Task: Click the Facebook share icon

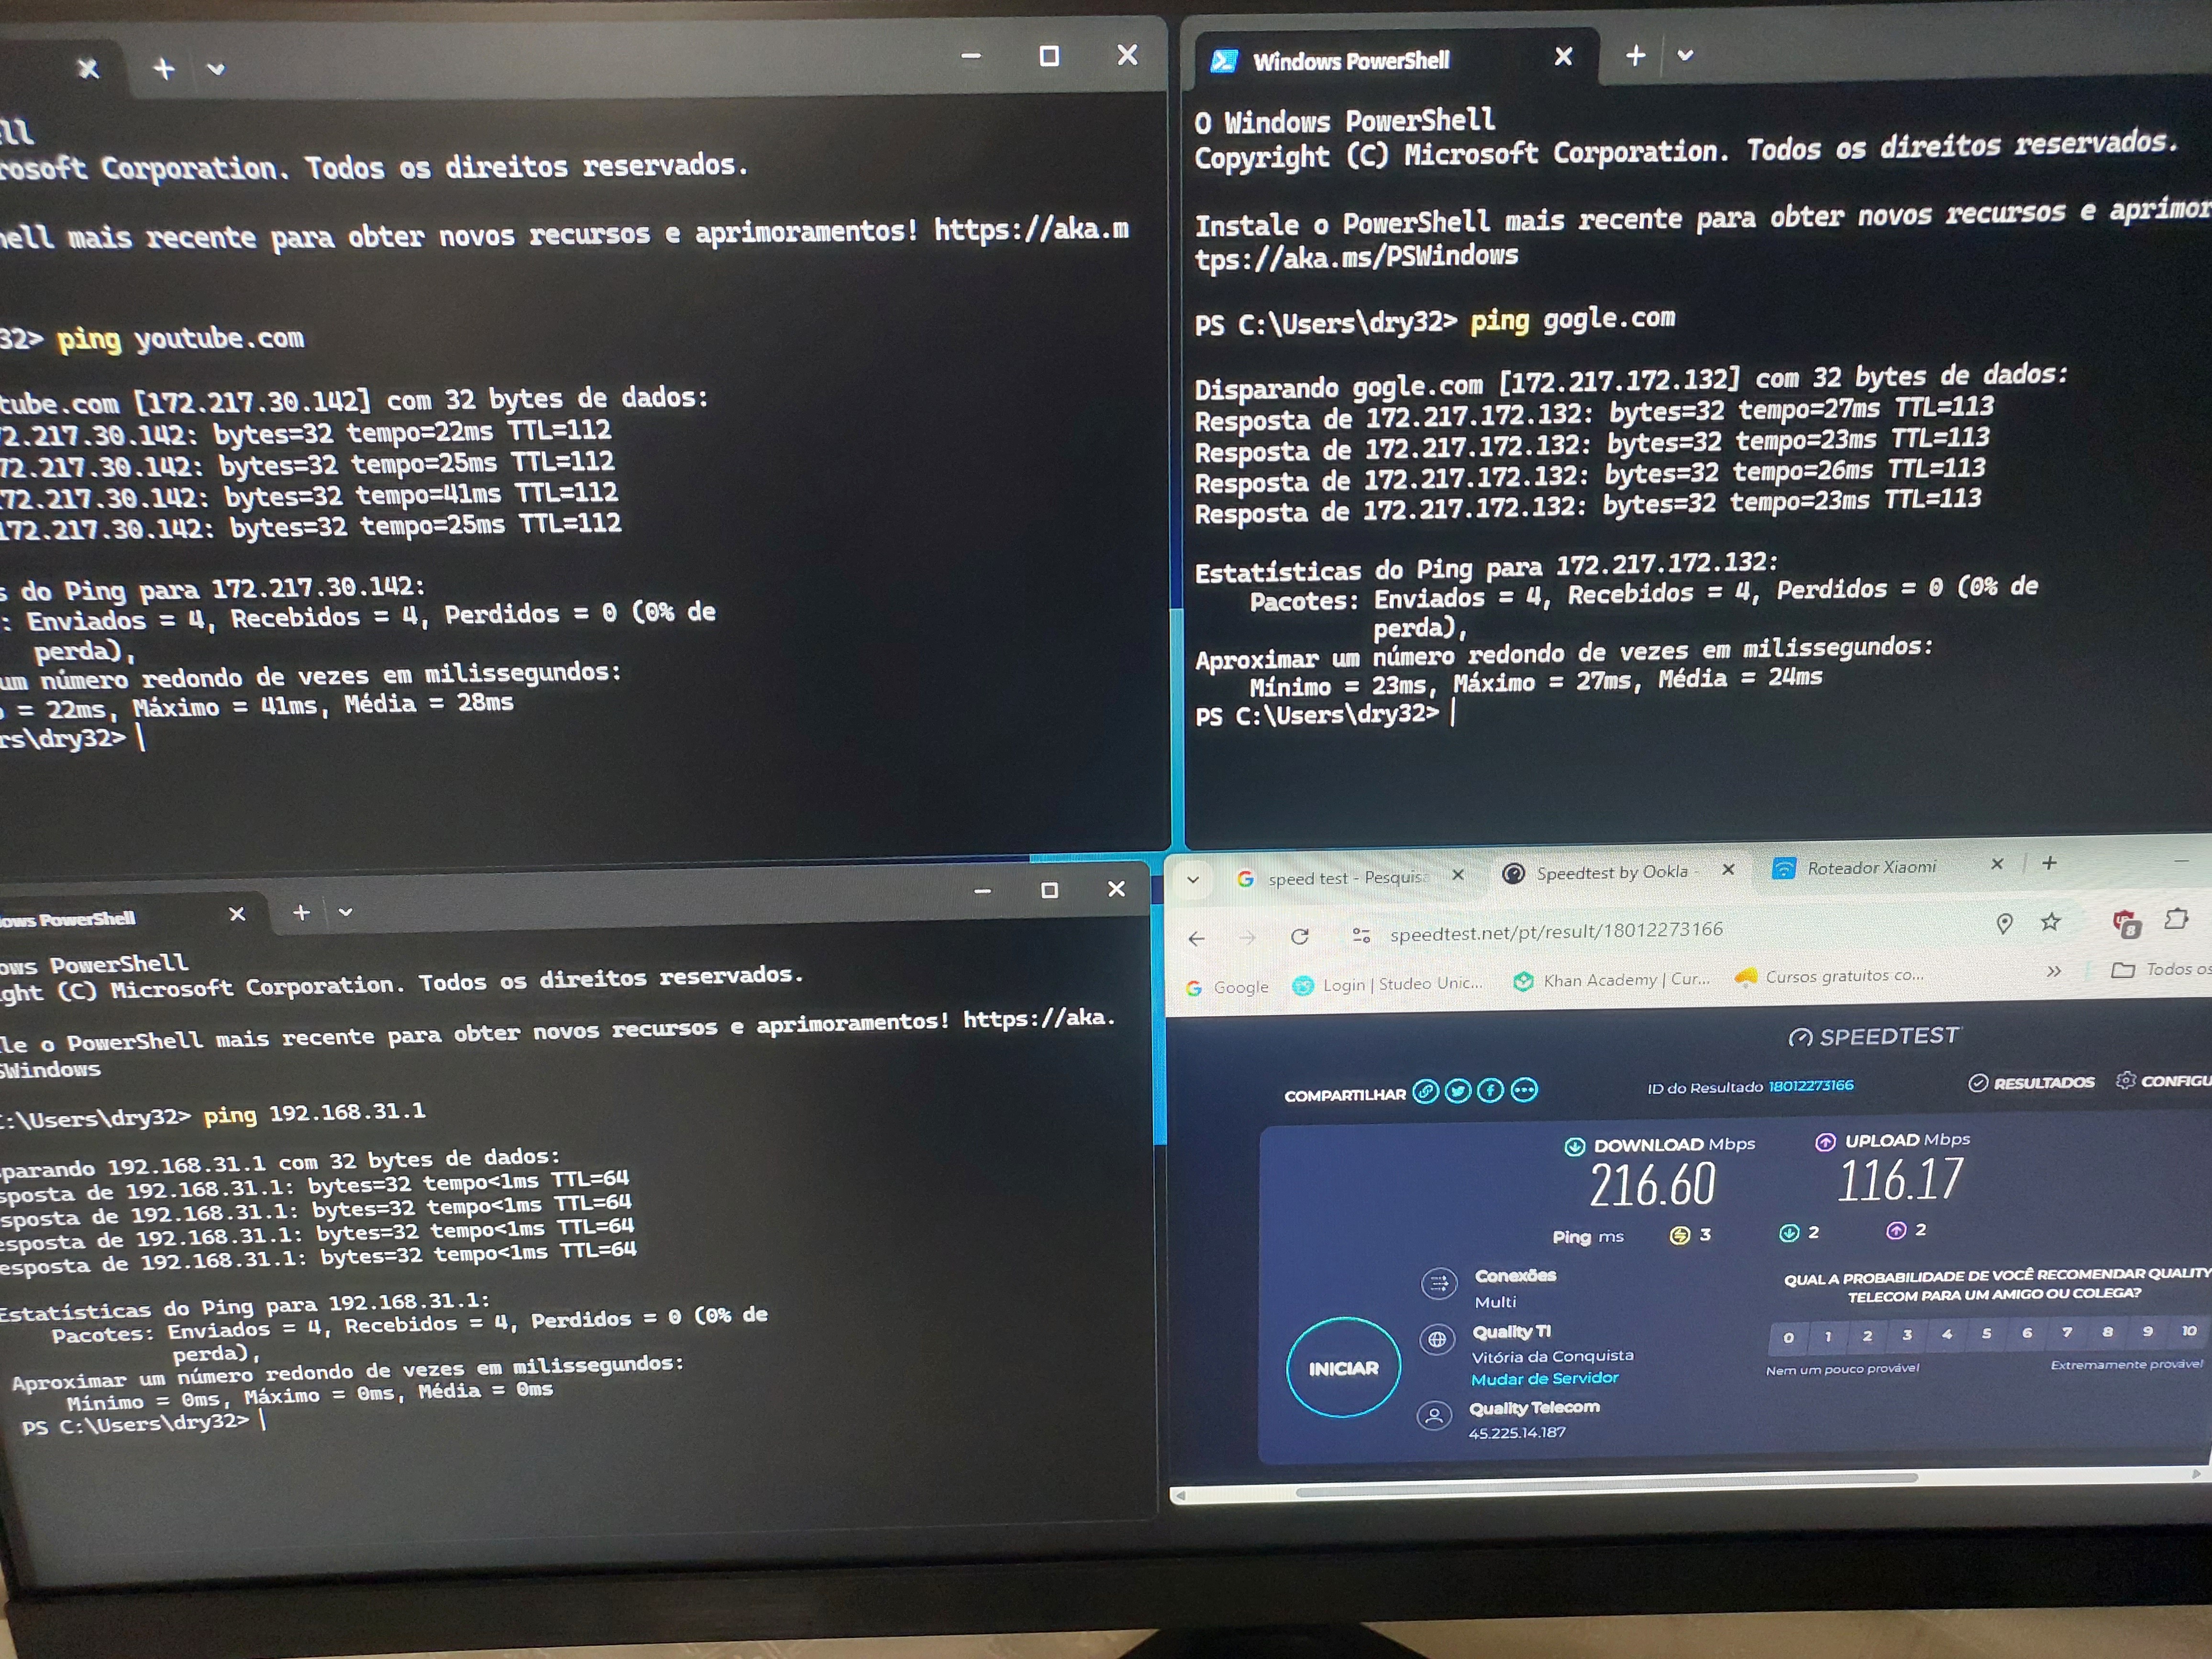Action: pos(1490,1091)
